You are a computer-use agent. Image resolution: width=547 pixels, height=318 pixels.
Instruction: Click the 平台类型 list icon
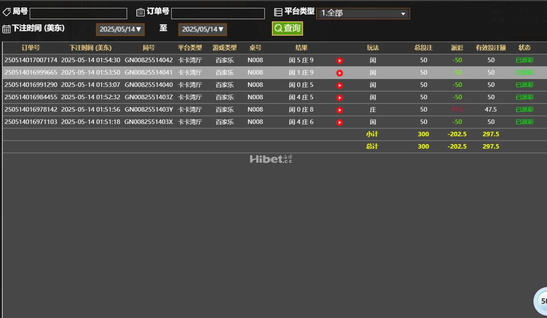tap(278, 12)
